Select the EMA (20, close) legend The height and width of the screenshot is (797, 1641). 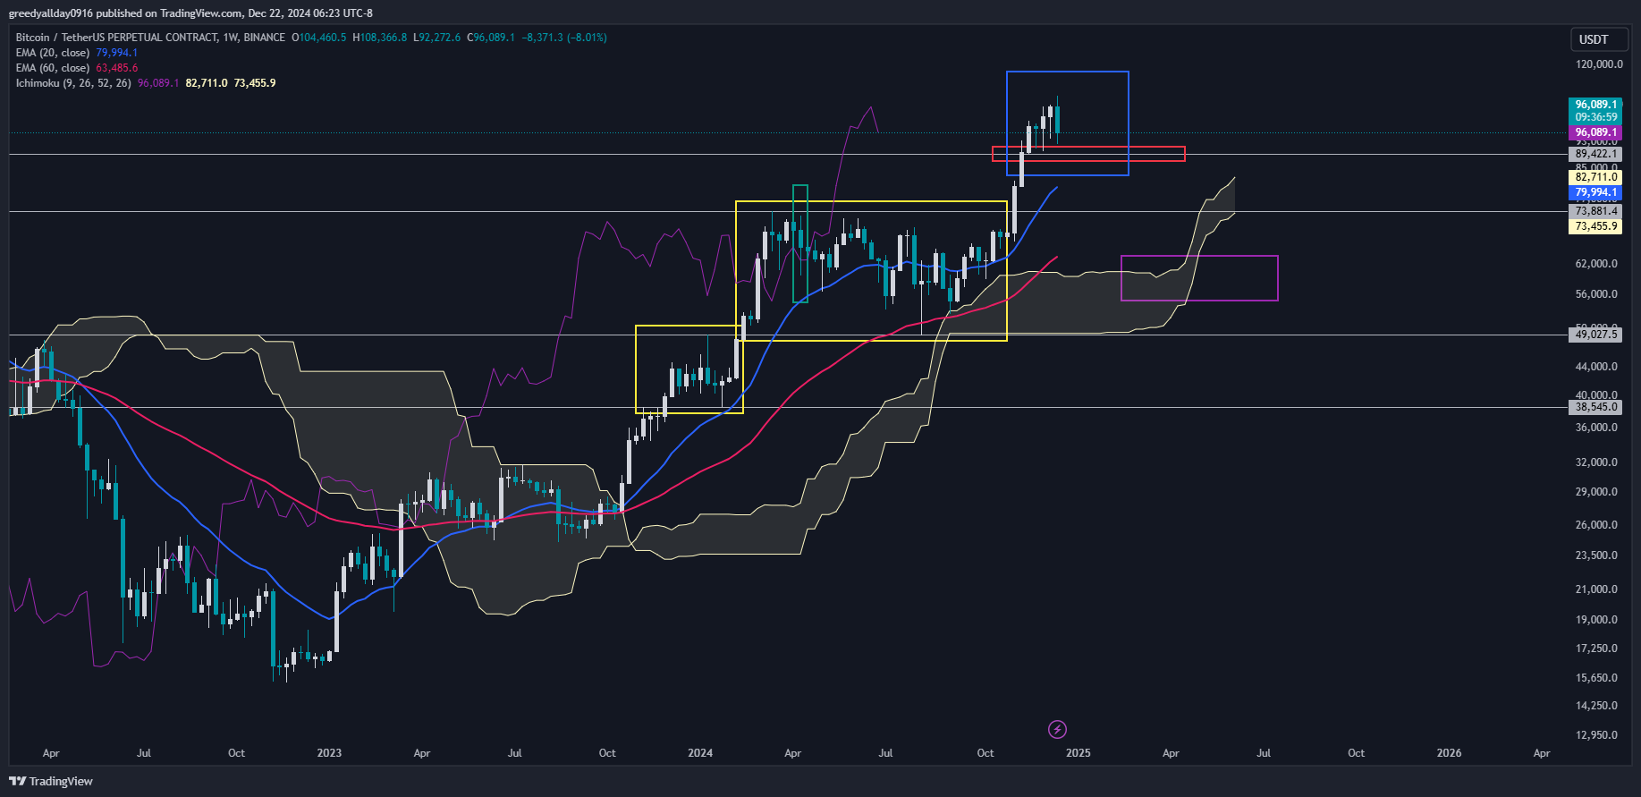[53, 53]
